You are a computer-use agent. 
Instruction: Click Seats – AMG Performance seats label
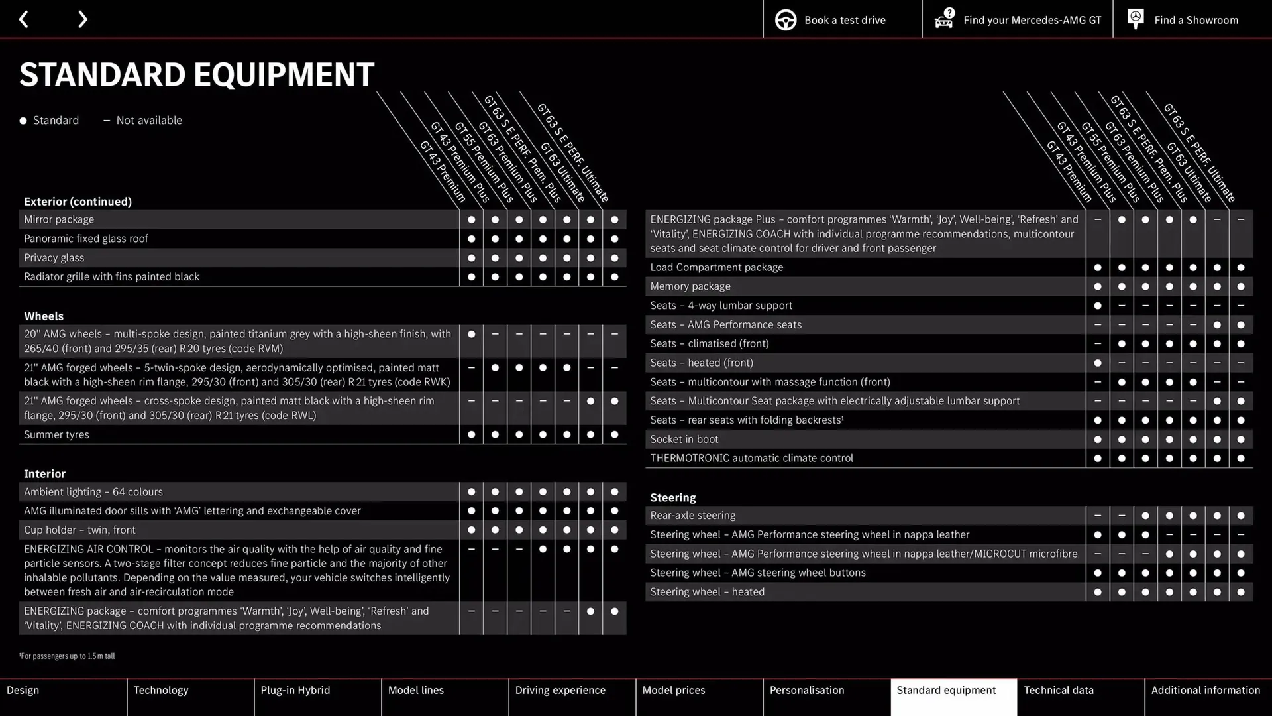pyautogui.click(x=725, y=325)
